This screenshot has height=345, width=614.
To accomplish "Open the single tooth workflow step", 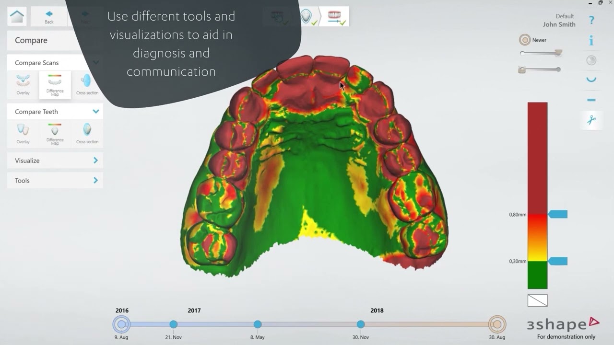I will coord(307,16).
